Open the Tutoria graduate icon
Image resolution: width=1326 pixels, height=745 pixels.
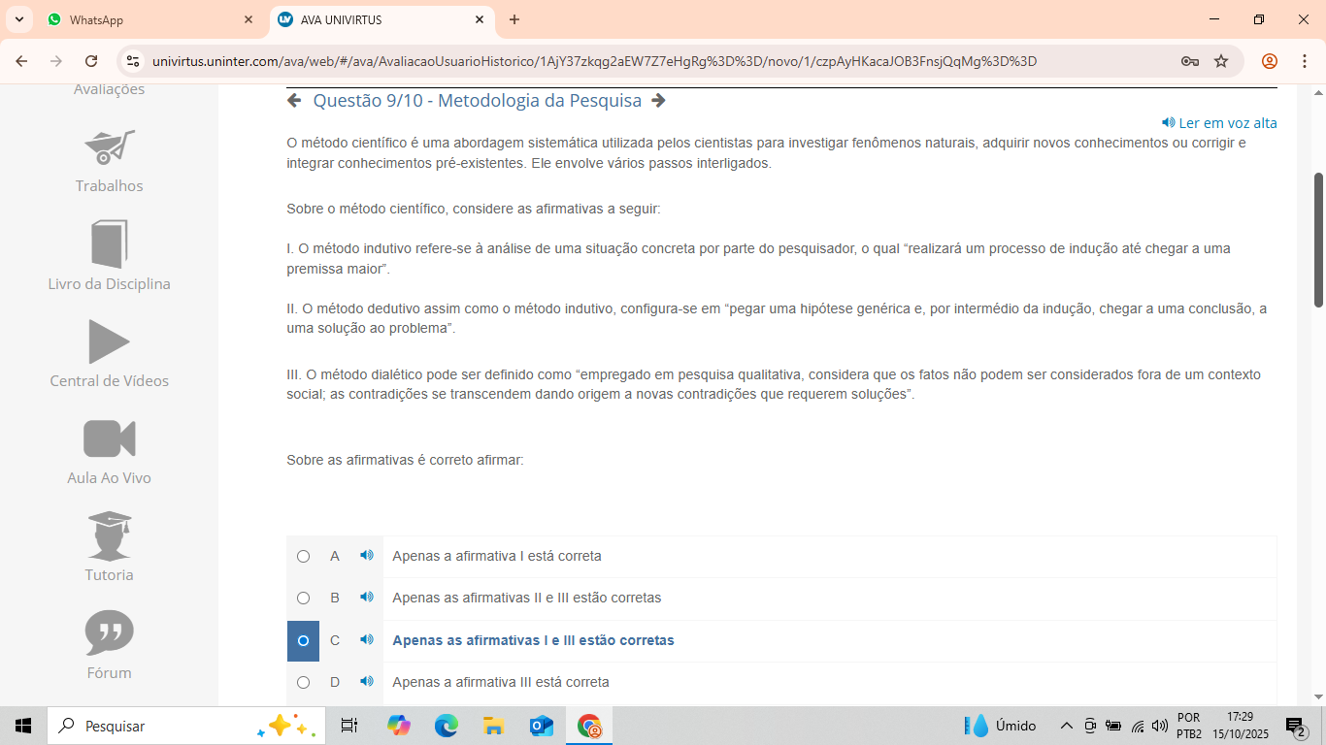pyautogui.click(x=110, y=535)
